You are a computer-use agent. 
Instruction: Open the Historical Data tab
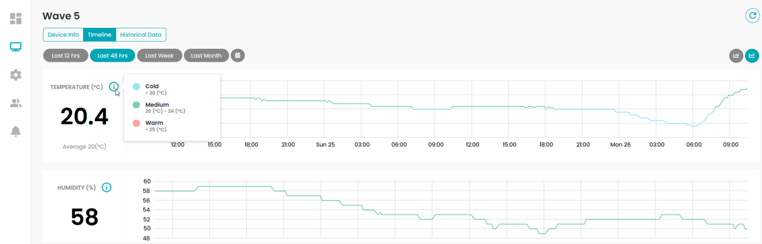[141, 35]
